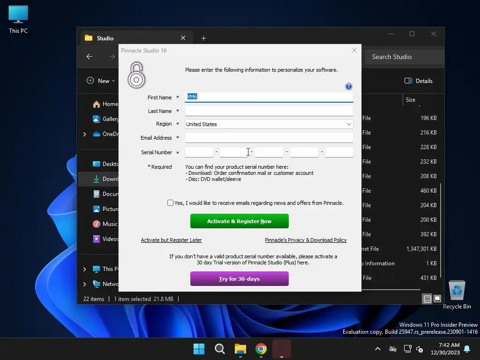
Task: Open Google Chrome from the taskbar
Action: [x=261, y=349]
